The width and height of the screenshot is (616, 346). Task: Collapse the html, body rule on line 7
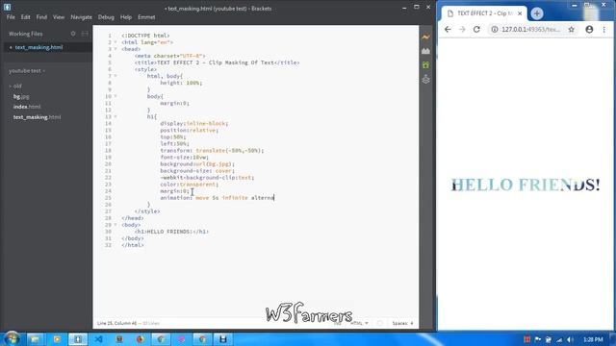pos(115,76)
